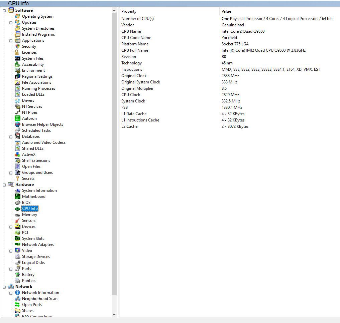Expand the Databases tree node
340x323 pixels.
click(x=11, y=137)
